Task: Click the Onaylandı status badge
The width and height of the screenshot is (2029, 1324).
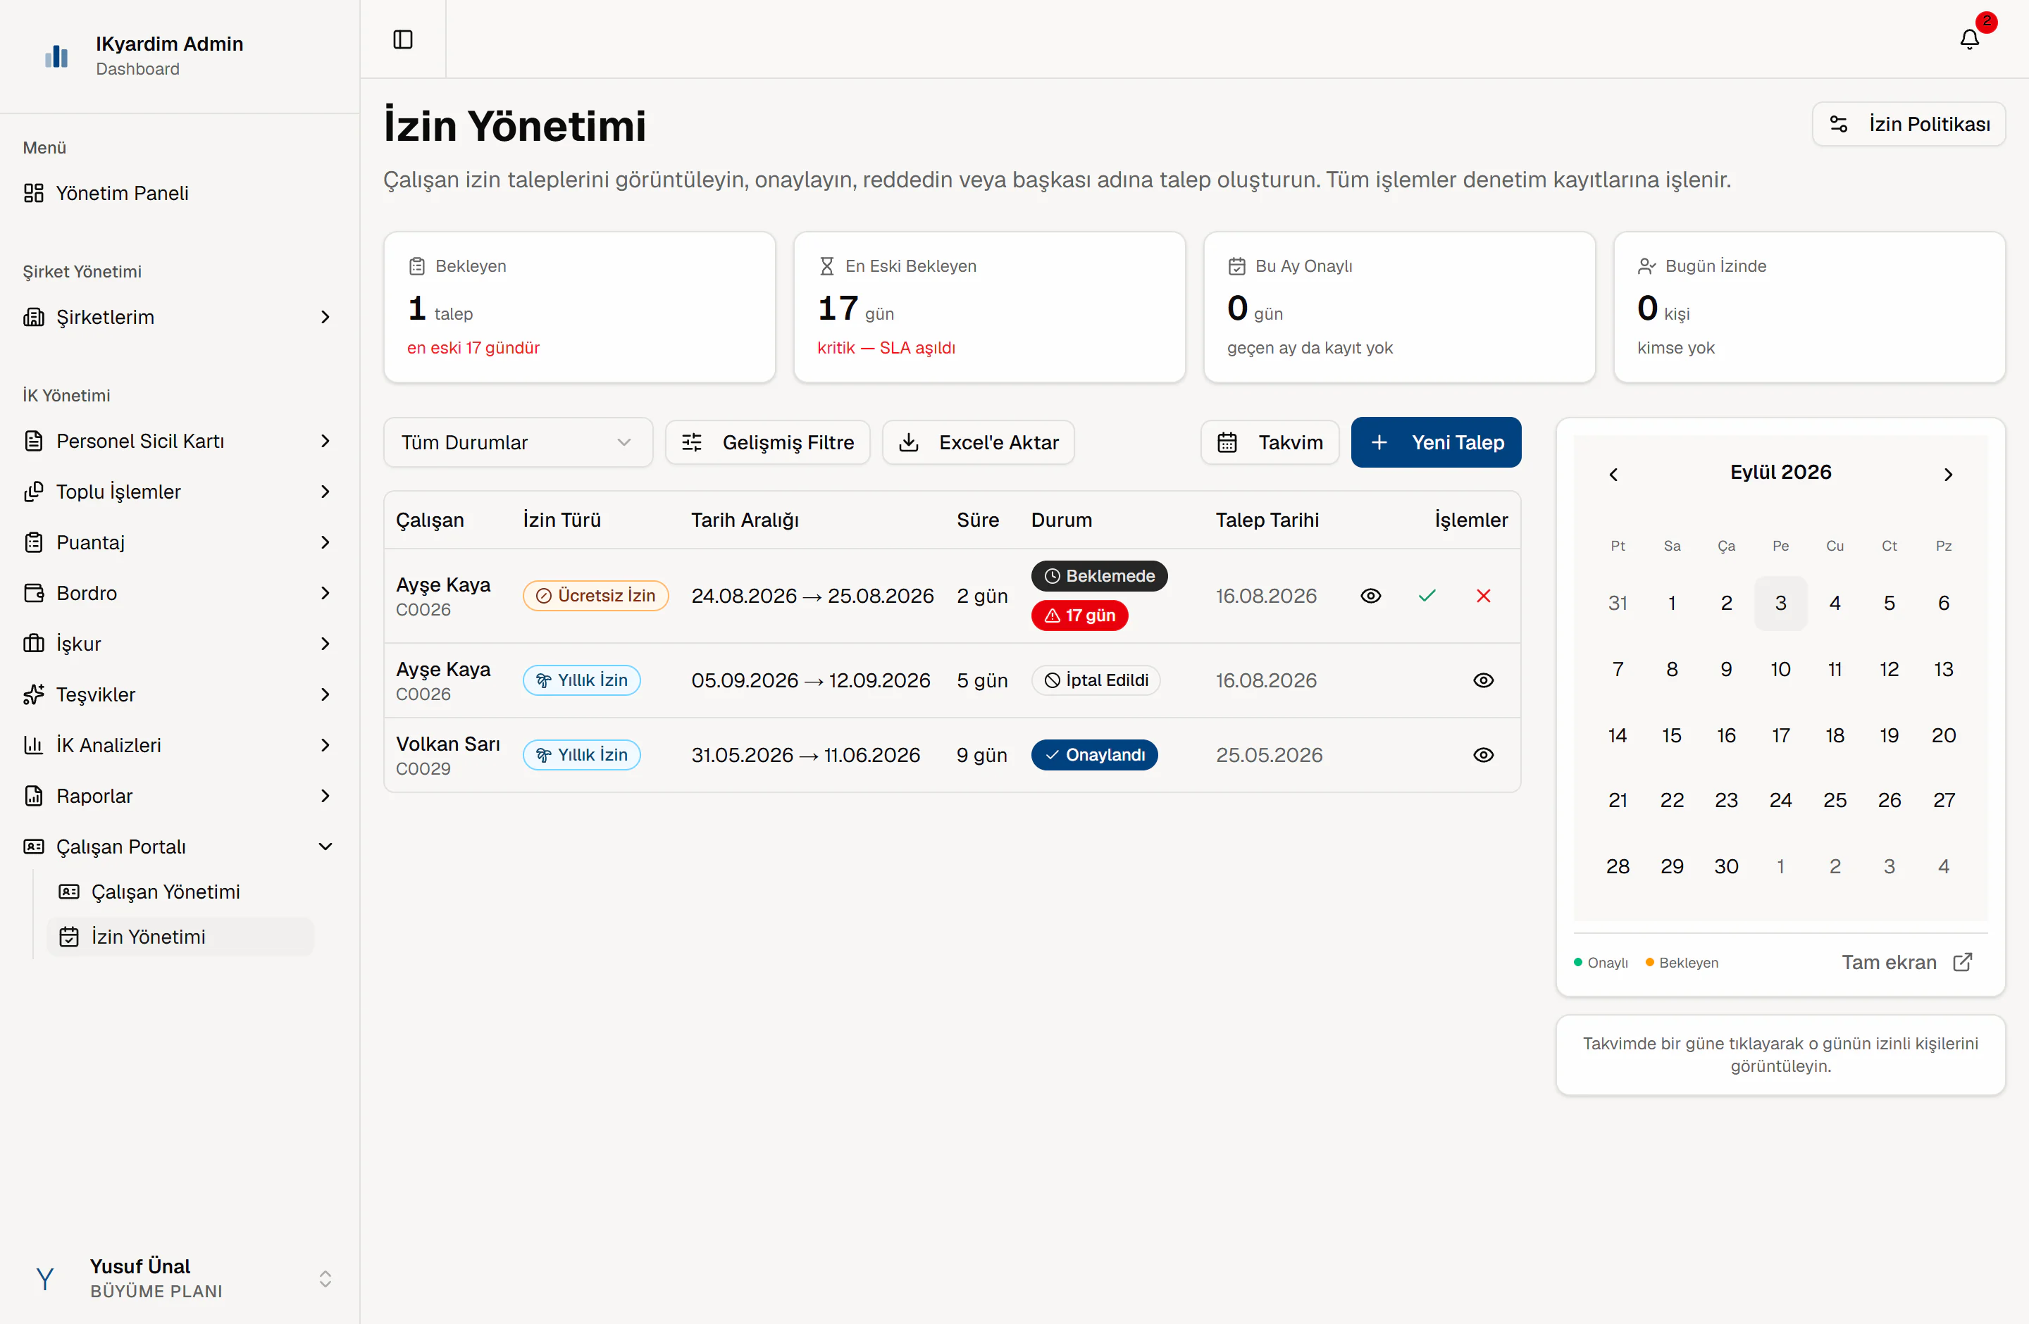Action: [x=1095, y=755]
